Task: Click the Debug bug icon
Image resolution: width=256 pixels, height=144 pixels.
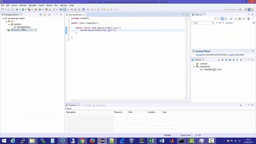Action: [x=17, y=10]
